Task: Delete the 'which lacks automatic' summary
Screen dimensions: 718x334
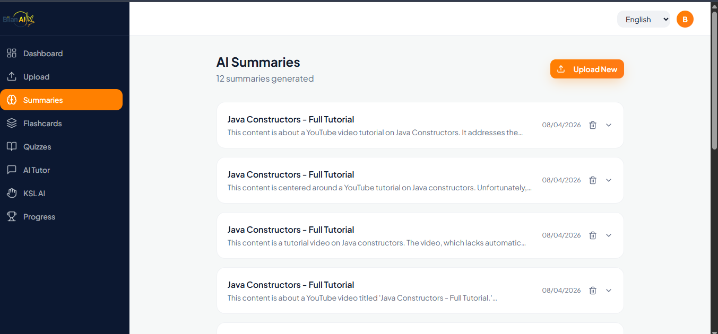Action: click(x=593, y=235)
